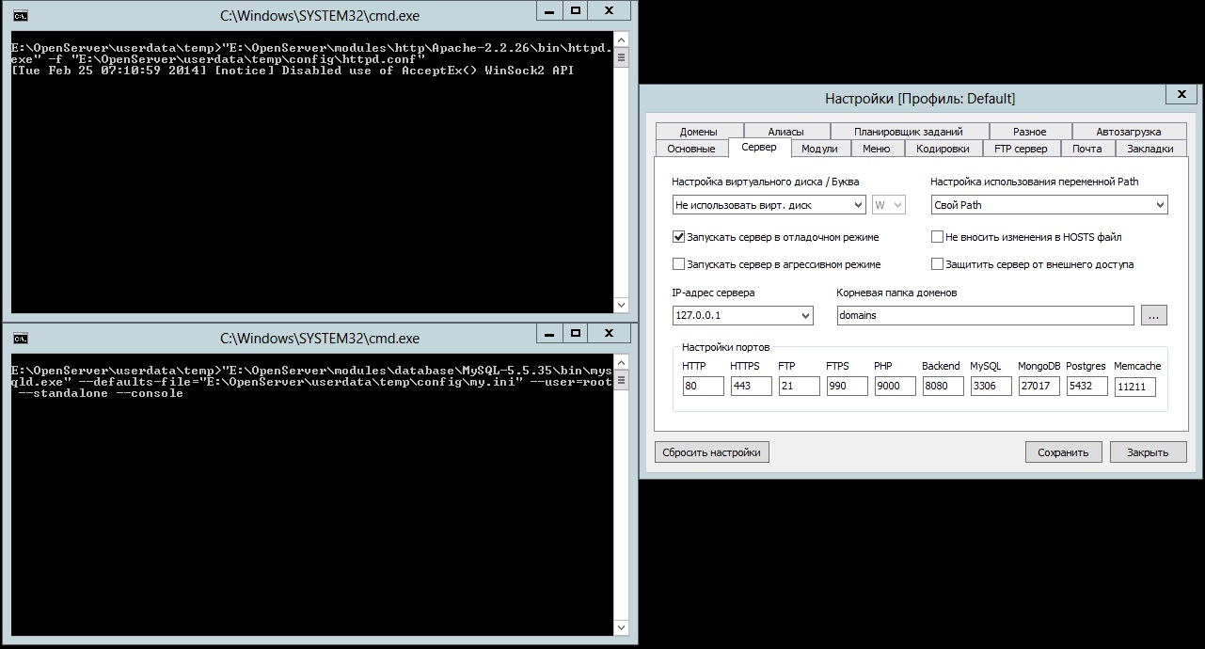Click the MySQL port field with 3306

point(991,387)
